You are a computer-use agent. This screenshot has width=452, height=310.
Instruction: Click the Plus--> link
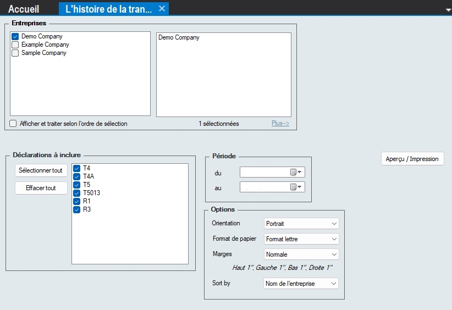(280, 124)
